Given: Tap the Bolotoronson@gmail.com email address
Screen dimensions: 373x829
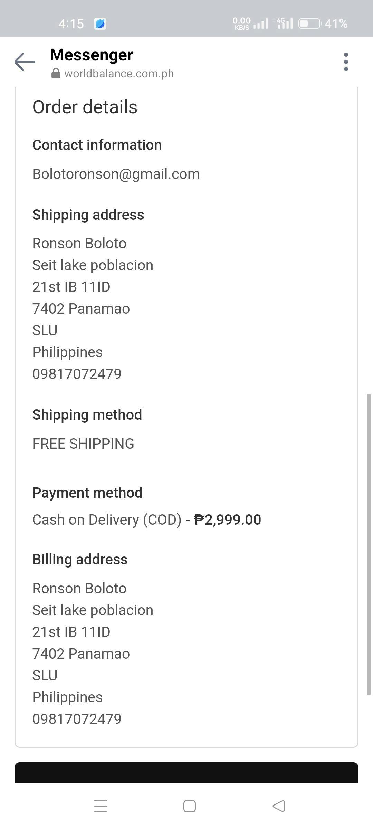Looking at the screenshot, I should tap(116, 174).
